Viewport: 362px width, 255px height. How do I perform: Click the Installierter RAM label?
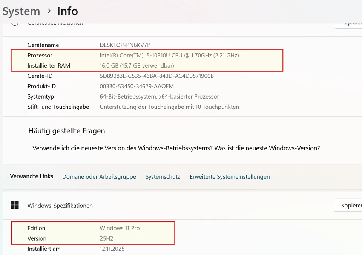click(49, 65)
